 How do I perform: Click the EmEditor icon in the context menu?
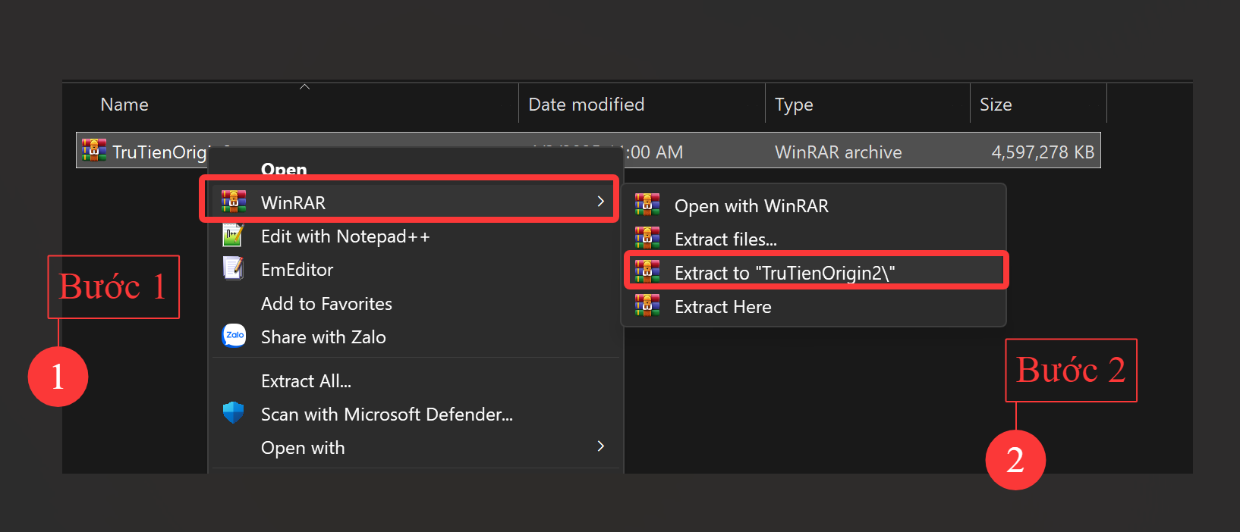234,268
